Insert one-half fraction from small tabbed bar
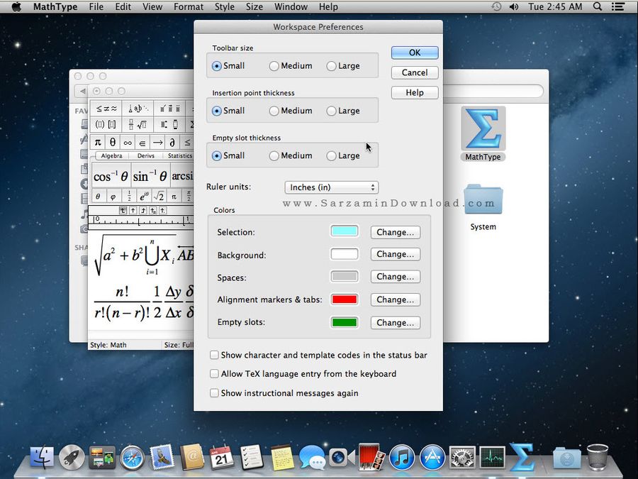This screenshot has width=638, height=479. [129, 197]
